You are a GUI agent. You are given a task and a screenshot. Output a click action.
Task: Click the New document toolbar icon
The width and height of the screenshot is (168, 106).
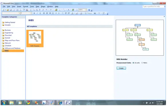point(3,10)
